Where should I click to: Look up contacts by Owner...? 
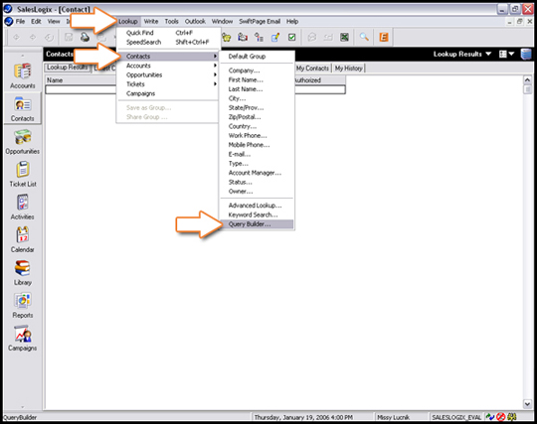pyautogui.click(x=257, y=191)
